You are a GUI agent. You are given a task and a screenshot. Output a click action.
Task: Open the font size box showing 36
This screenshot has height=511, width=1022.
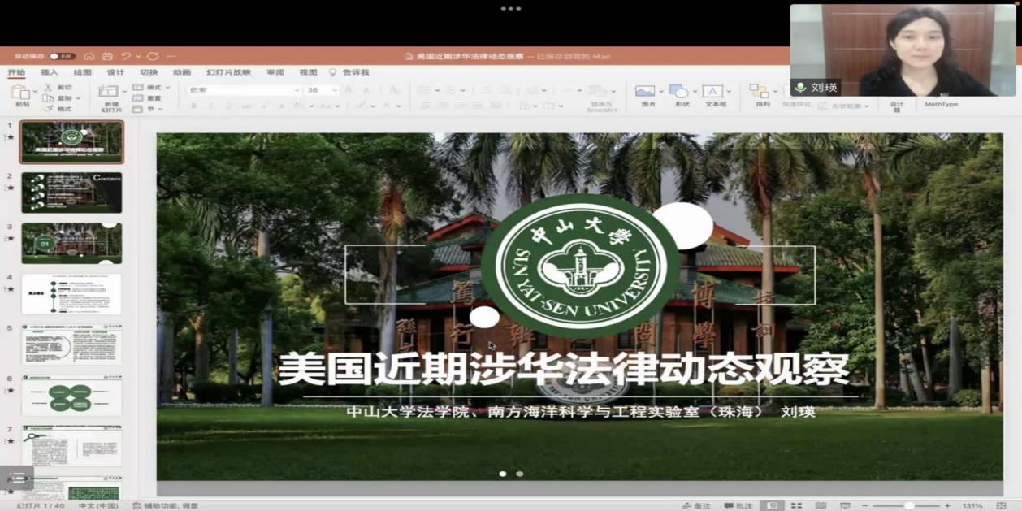click(322, 90)
